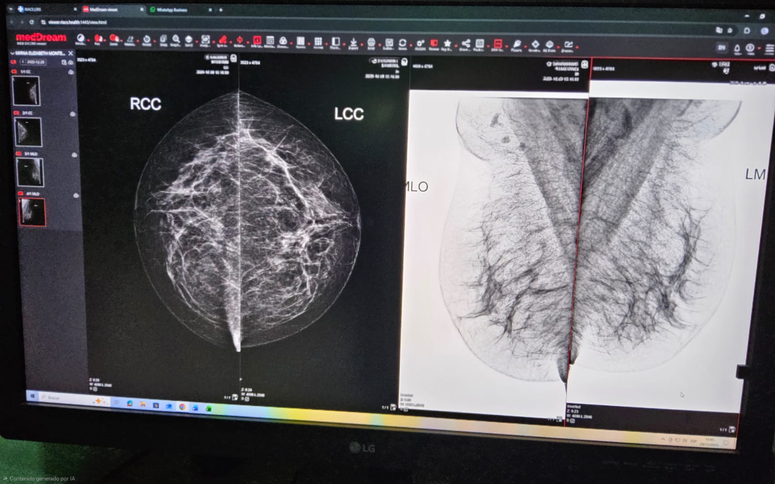Image resolution: width=775 pixels, height=484 pixels.
Task: Click the Export download icon
Action: 353,43
